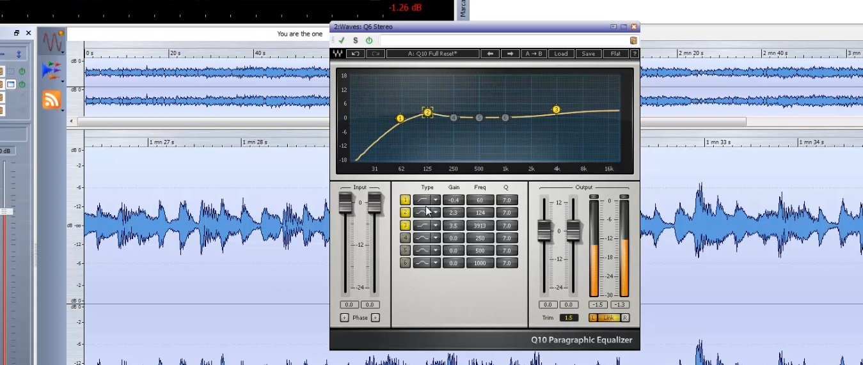Expand audio file workspace dropdown arrow
The image size is (863, 365).
click(63, 52)
